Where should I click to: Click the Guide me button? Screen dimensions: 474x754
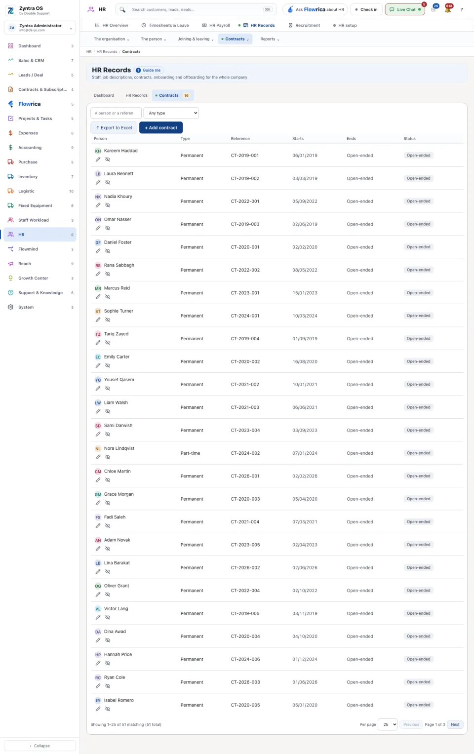click(148, 70)
